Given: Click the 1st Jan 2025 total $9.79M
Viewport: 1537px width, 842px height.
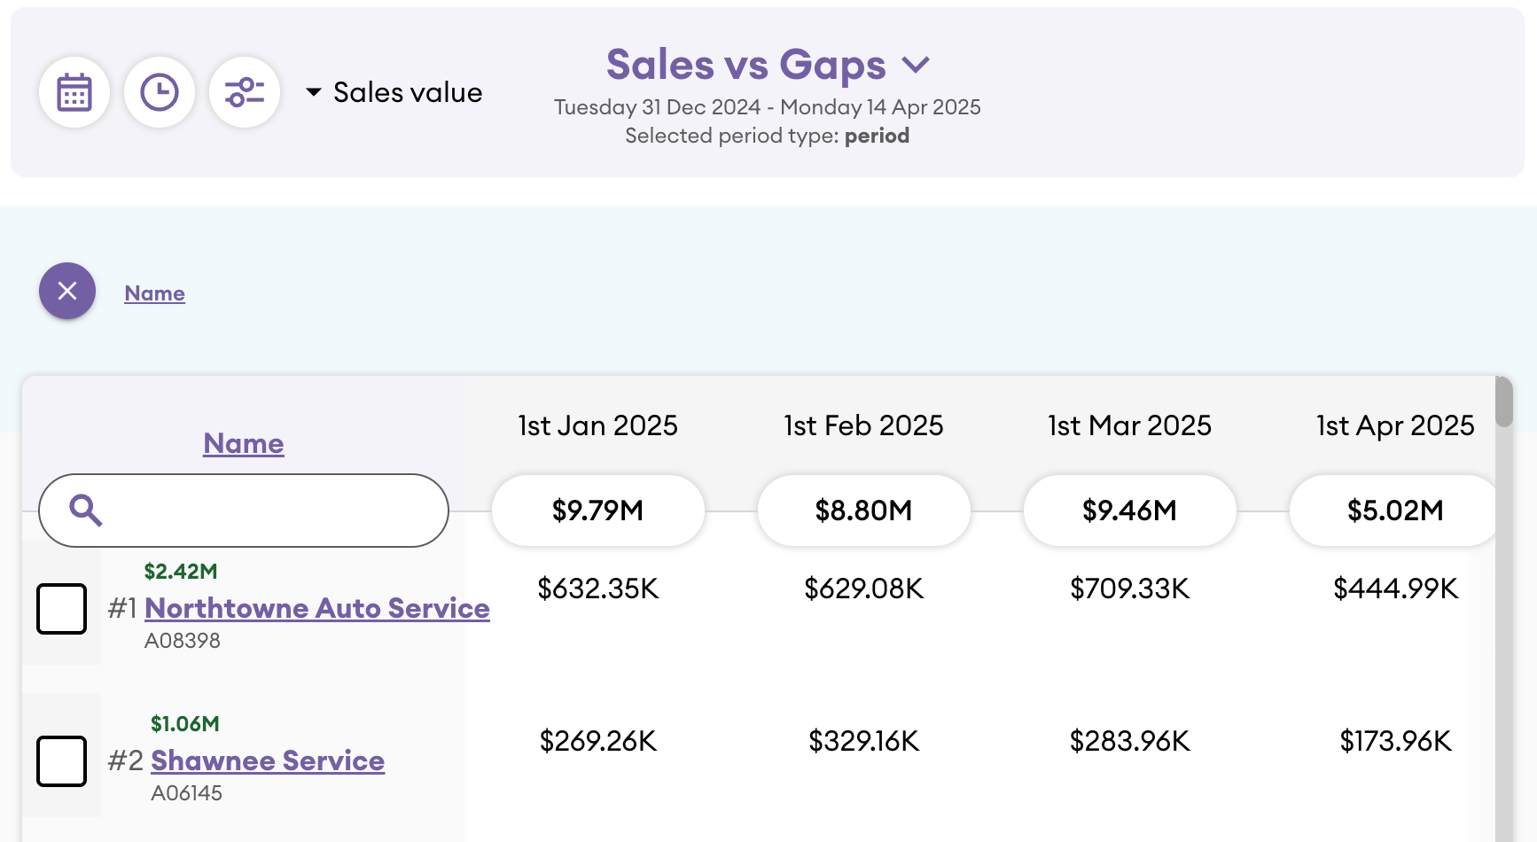Looking at the screenshot, I should (597, 511).
